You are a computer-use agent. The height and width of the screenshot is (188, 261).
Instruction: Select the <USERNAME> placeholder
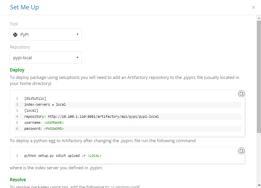click(54, 122)
